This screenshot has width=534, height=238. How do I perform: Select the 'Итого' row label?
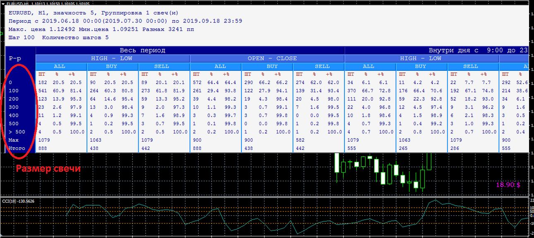pyautogui.click(x=17, y=148)
